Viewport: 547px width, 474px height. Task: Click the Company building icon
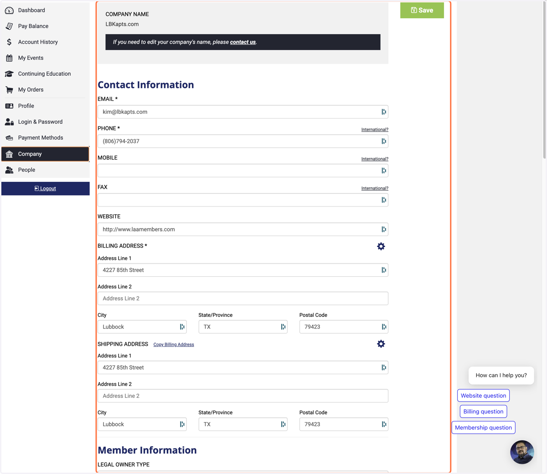click(x=9, y=154)
